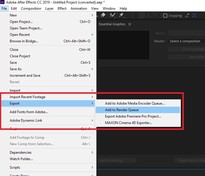Image resolution: width=205 pixels, height=176 pixels.
Task: Click the After Effects app icon in title bar
Action: pyautogui.click(x=2, y=2)
